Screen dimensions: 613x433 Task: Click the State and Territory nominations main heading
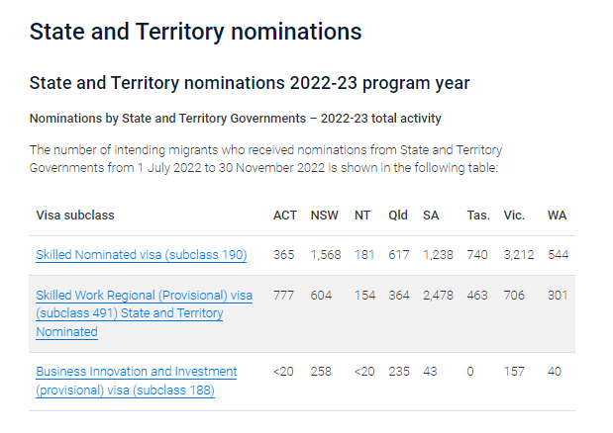pyautogui.click(x=195, y=32)
